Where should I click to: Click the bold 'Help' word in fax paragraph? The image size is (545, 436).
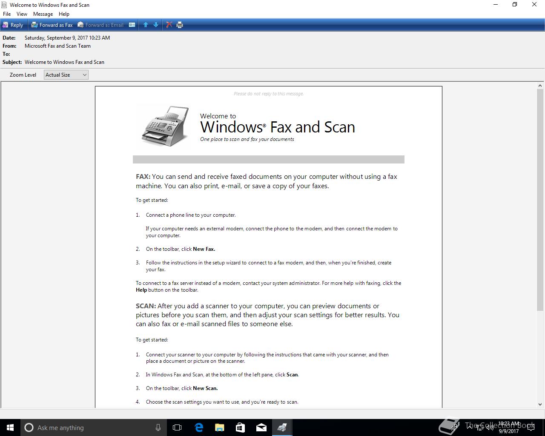(x=141, y=290)
